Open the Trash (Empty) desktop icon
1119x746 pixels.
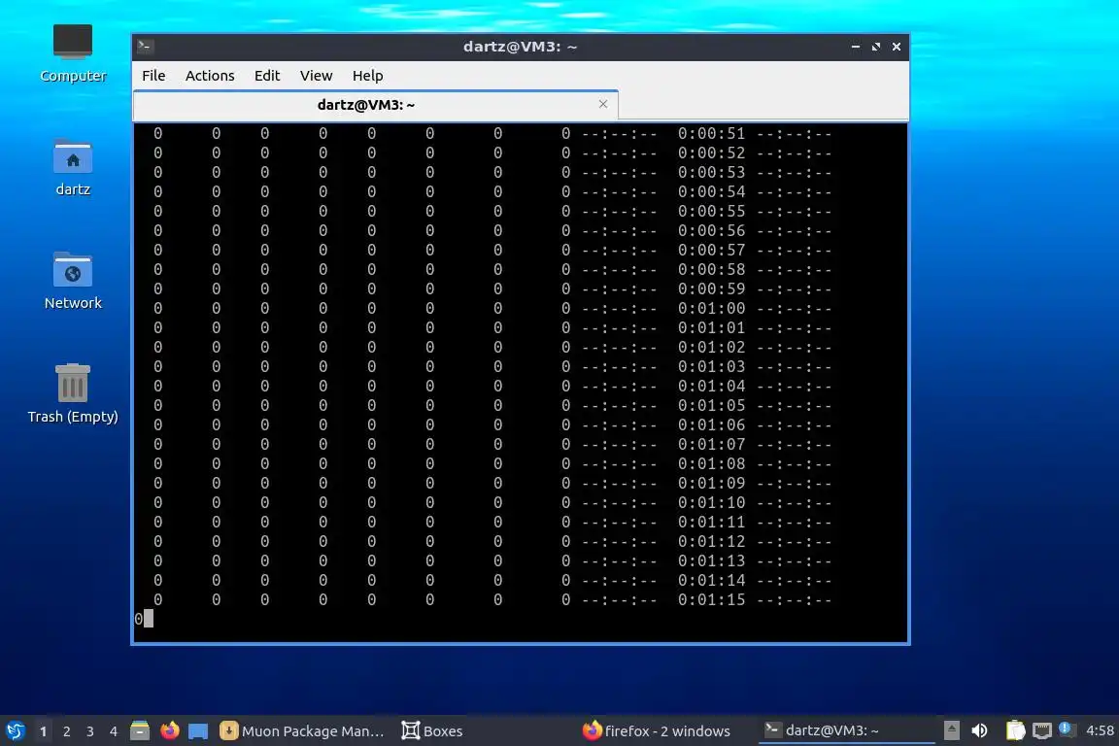click(x=73, y=393)
